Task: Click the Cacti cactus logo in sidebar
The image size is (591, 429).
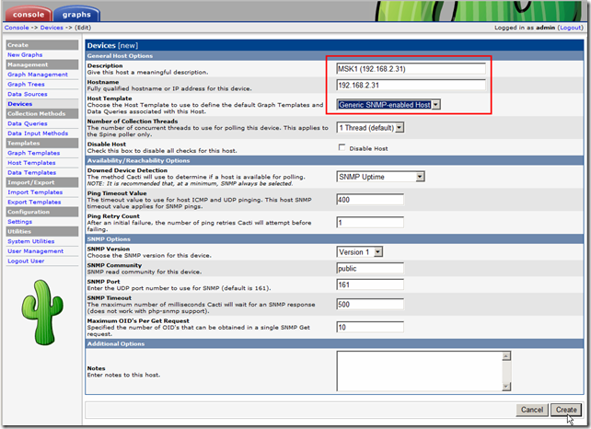Action: 42,312
